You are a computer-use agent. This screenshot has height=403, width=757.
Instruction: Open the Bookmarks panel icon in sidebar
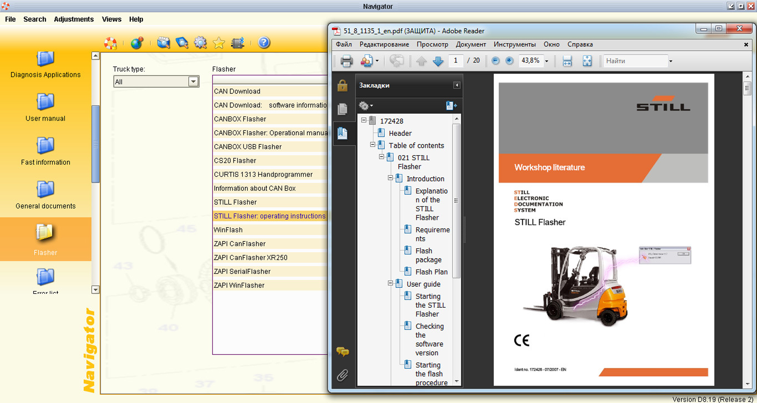coord(343,133)
